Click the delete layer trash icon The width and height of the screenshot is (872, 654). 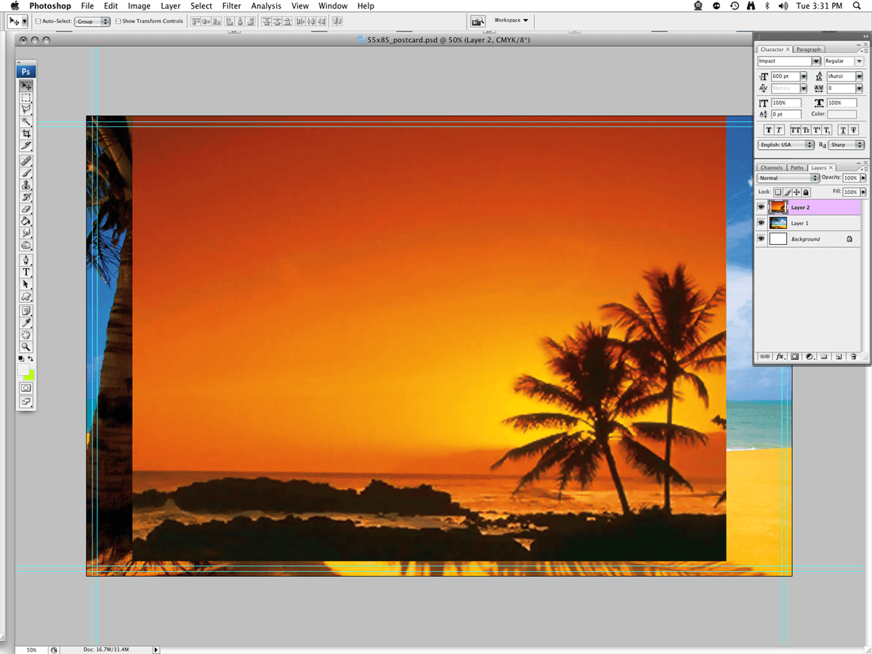853,357
